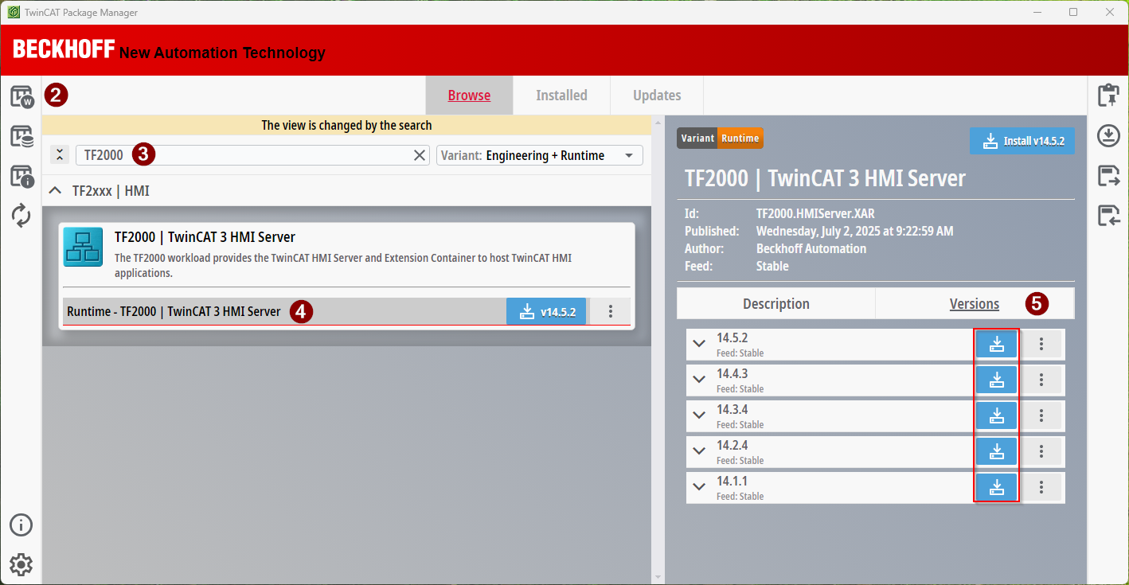1129x585 pixels.
Task: Click Install v14.5.2 button
Action: point(1022,141)
